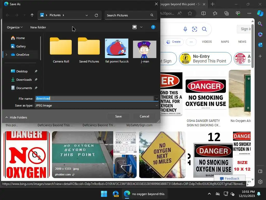
Task: Switch to the NEWS tab
Action: pyautogui.click(x=242, y=42)
